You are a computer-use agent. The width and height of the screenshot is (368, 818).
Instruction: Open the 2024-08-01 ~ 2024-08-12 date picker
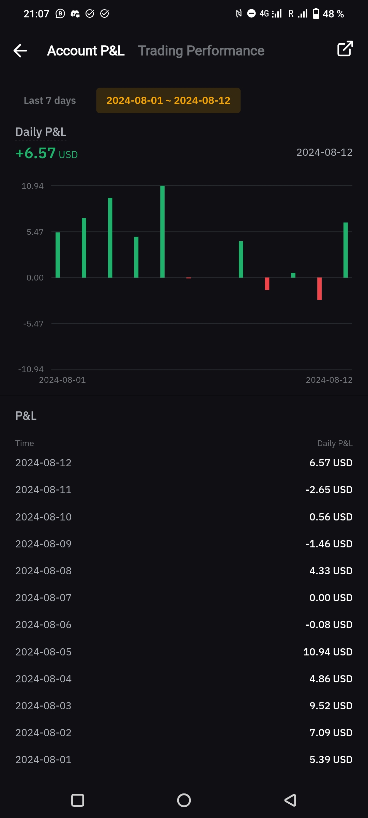tap(168, 101)
